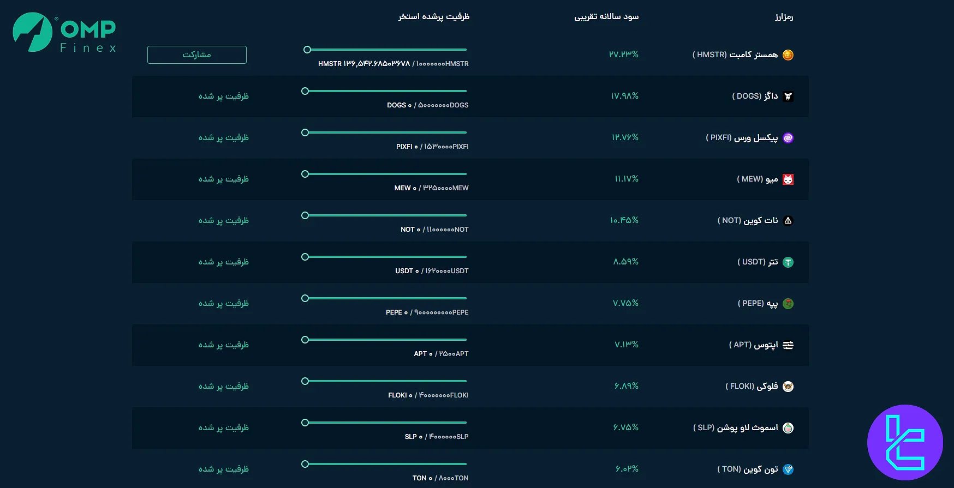This screenshot has height=488, width=954.
Task: Click the Hamster Kombat (HMSTR) coin icon
Action: pos(788,55)
